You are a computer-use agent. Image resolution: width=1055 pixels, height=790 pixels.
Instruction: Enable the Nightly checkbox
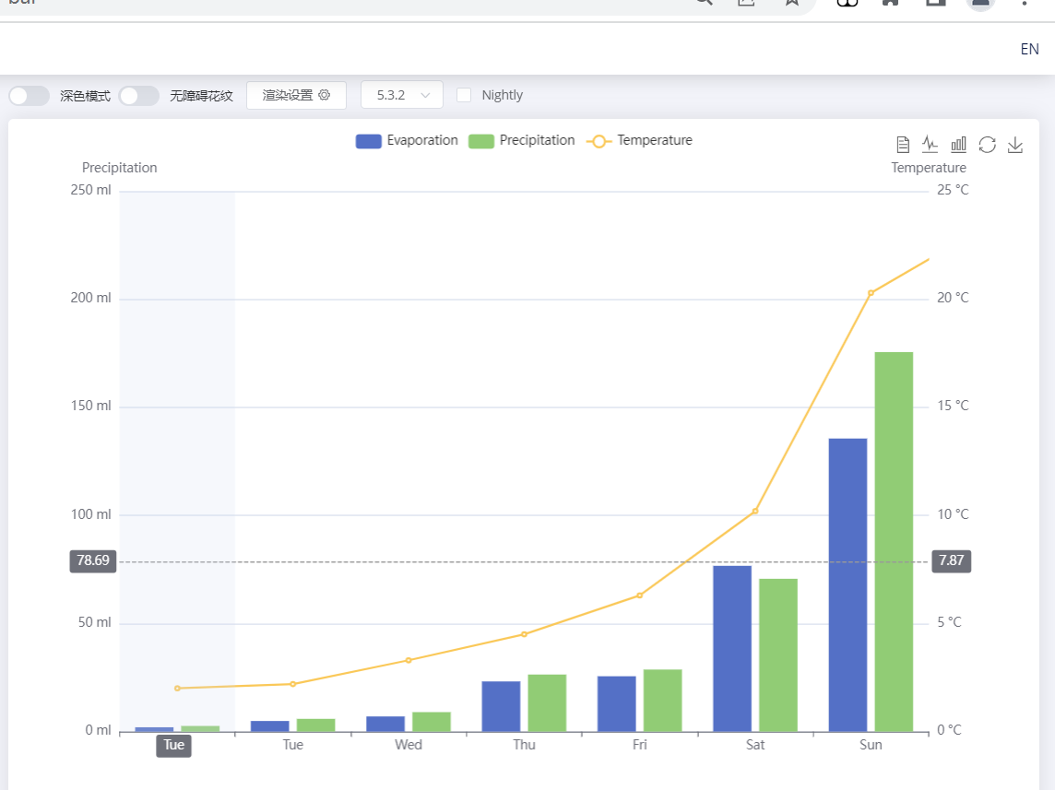[x=464, y=95]
